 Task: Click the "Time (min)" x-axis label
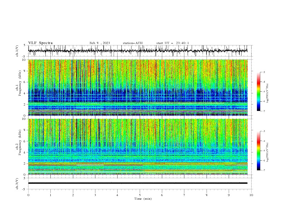143,199
